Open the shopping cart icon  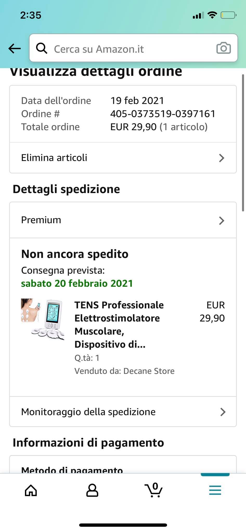pos(154,490)
